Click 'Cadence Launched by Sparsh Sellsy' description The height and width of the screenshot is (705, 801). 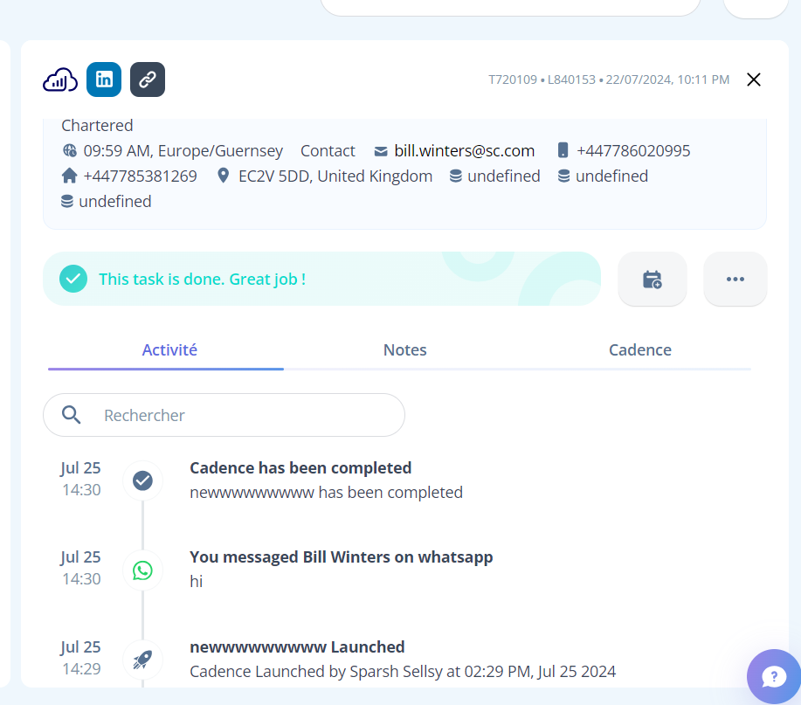pos(403,671)
